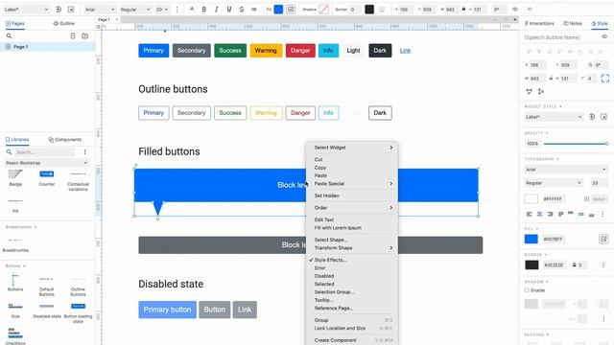Click the fill image icon in top toolbar
Image resolution: width=614 pixels, height=345 pixels.
click(x=291, y=9)
